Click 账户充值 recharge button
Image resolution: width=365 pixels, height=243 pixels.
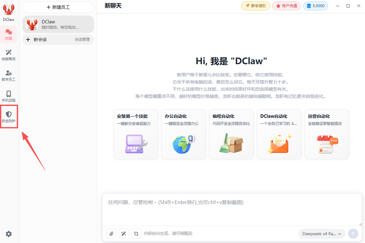[x=287, y=6]
